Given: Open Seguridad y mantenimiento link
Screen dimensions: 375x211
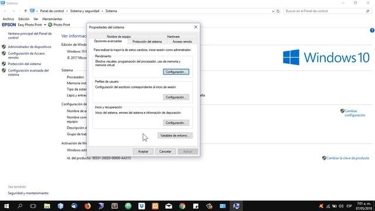Looking at the screenshot, I should pos(28,193).
